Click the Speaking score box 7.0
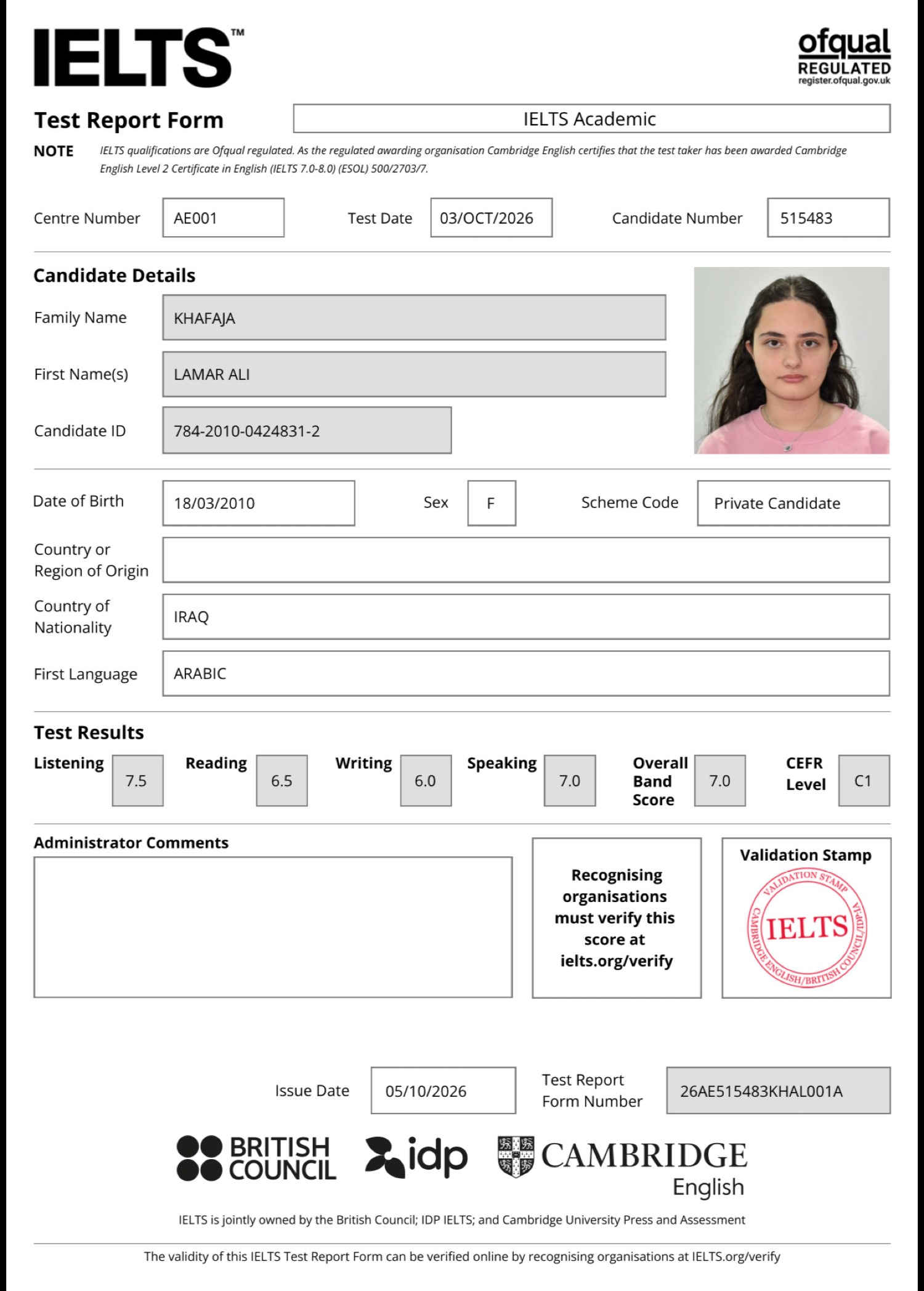924x1291 pixels. click(x=570, y=781)
